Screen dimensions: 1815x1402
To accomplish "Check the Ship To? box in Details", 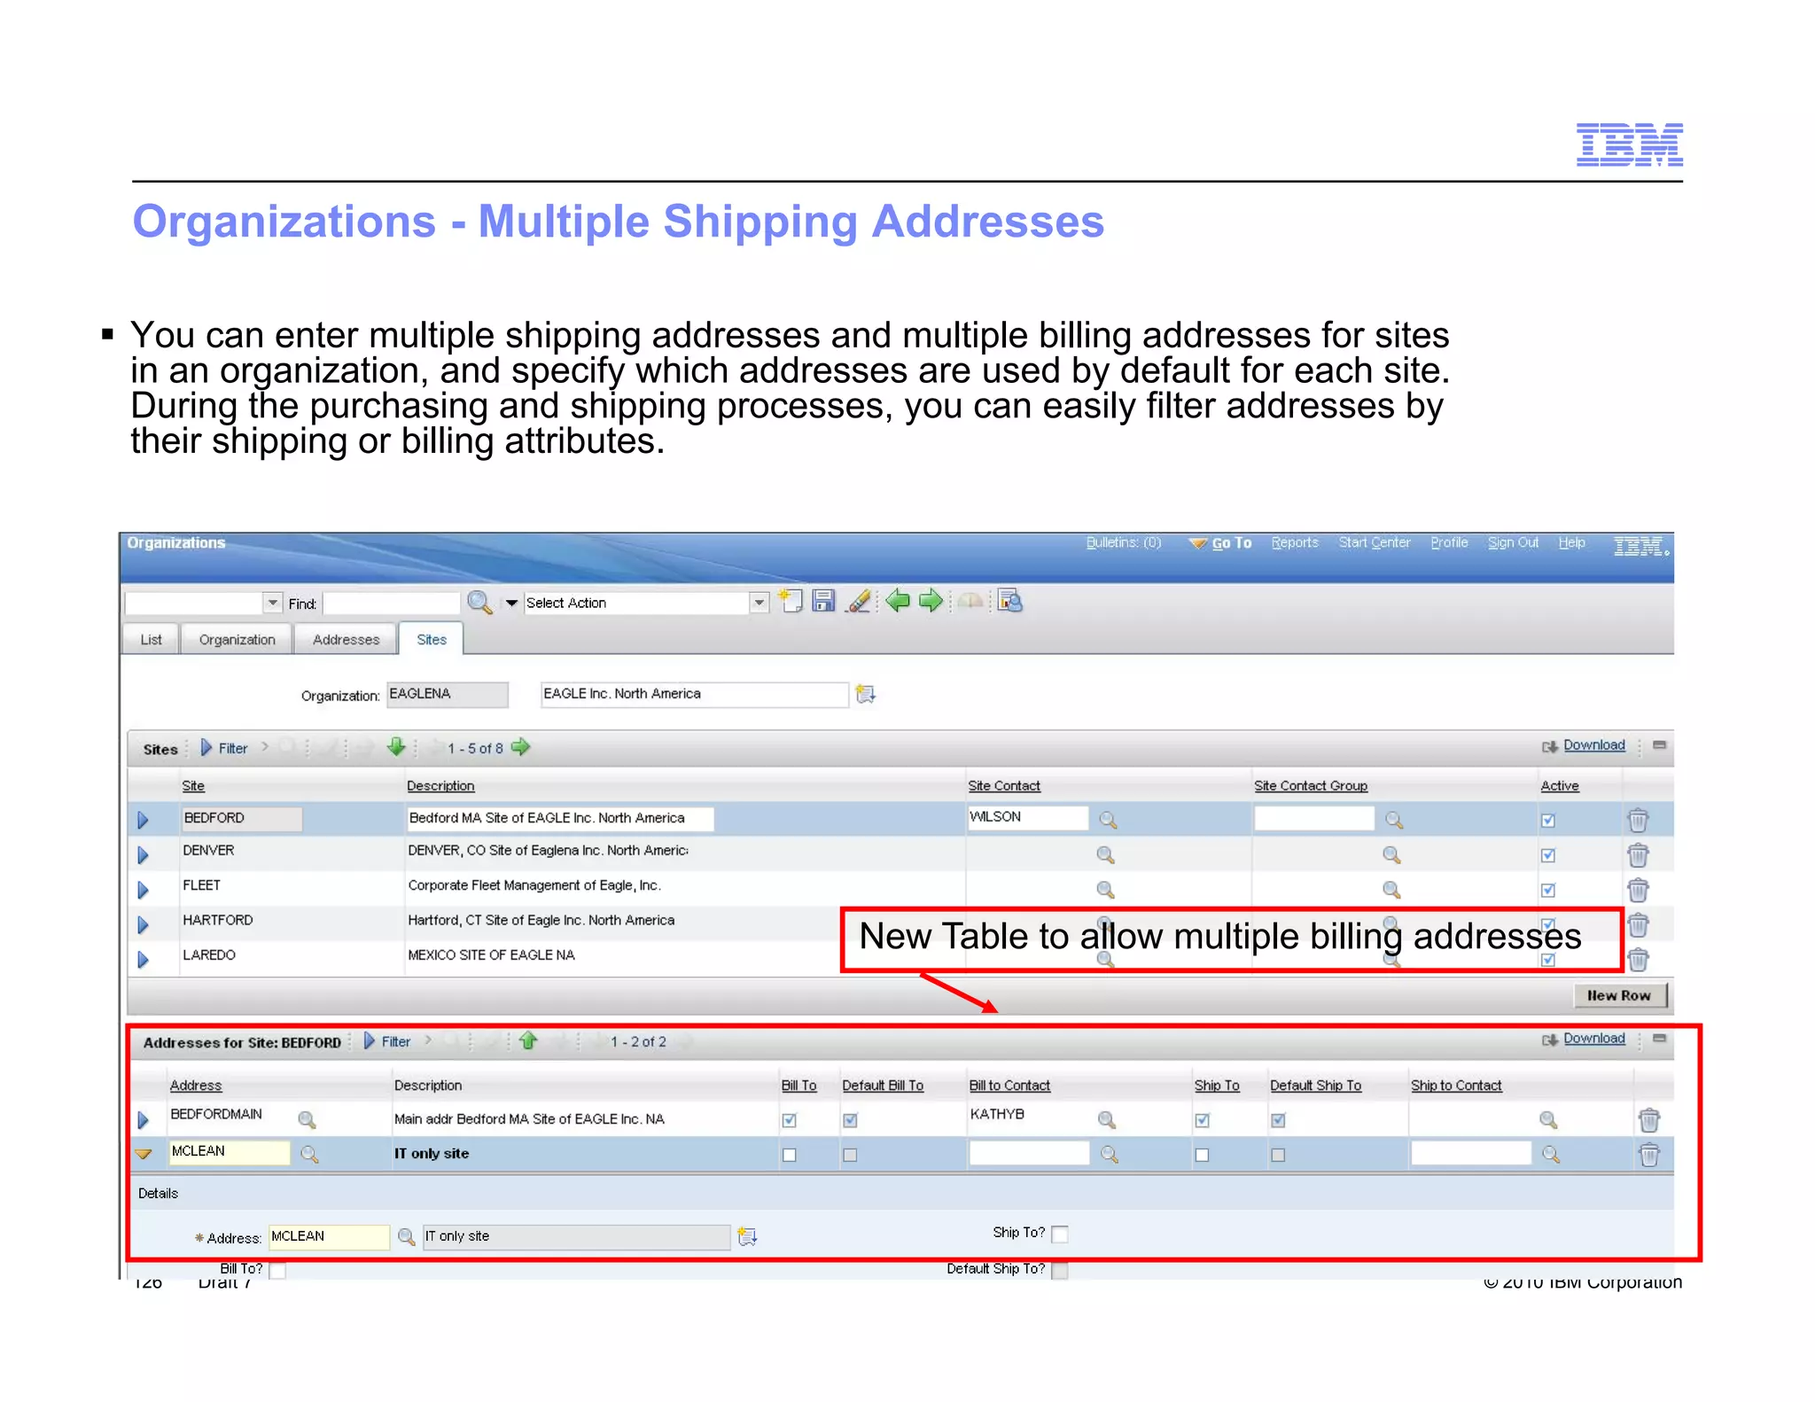I will 1059,1234.
